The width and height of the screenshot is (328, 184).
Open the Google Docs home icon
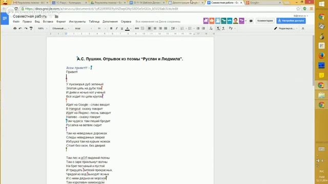5,18
